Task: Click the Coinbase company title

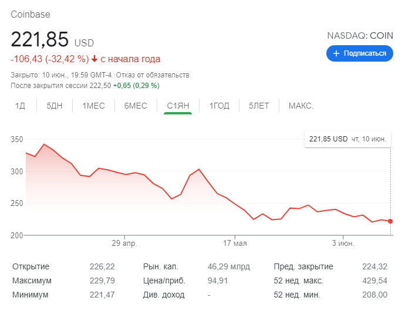Action: [31, 14]
